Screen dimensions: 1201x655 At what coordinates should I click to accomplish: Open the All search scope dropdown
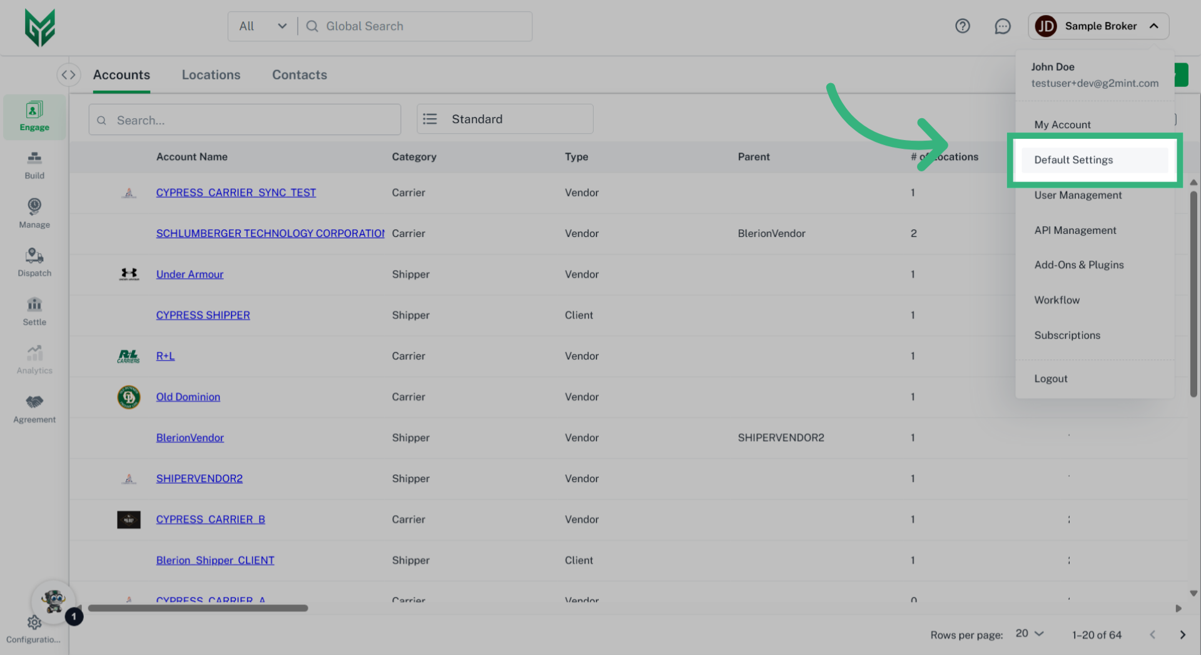point(262,26)
